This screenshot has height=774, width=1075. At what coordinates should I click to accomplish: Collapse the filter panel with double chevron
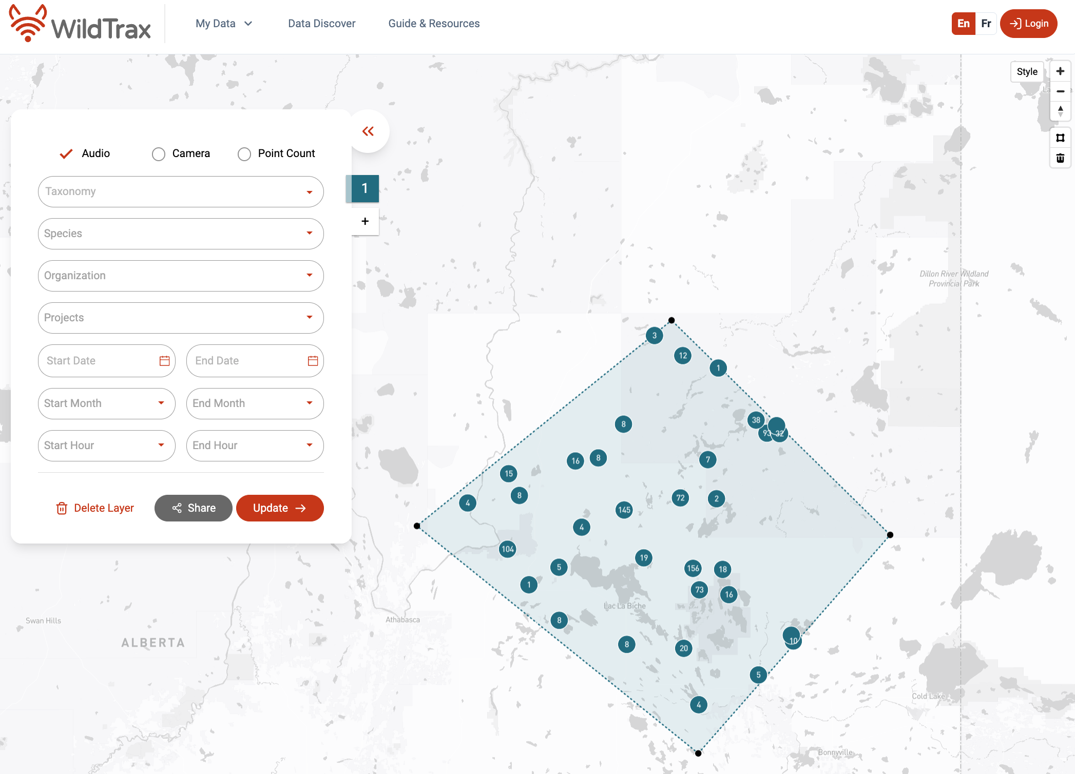coord(368,131)
